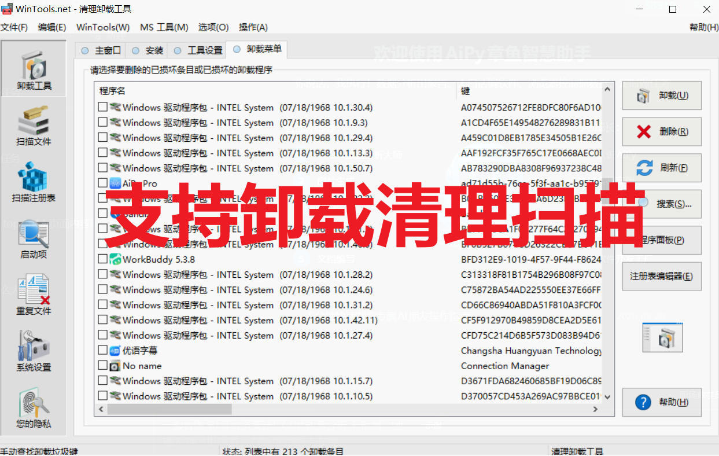719x456 pixels.
Task: Click the horizontal scrollbar left arrow
Action: pyautogui.click(x=101, y=409)
